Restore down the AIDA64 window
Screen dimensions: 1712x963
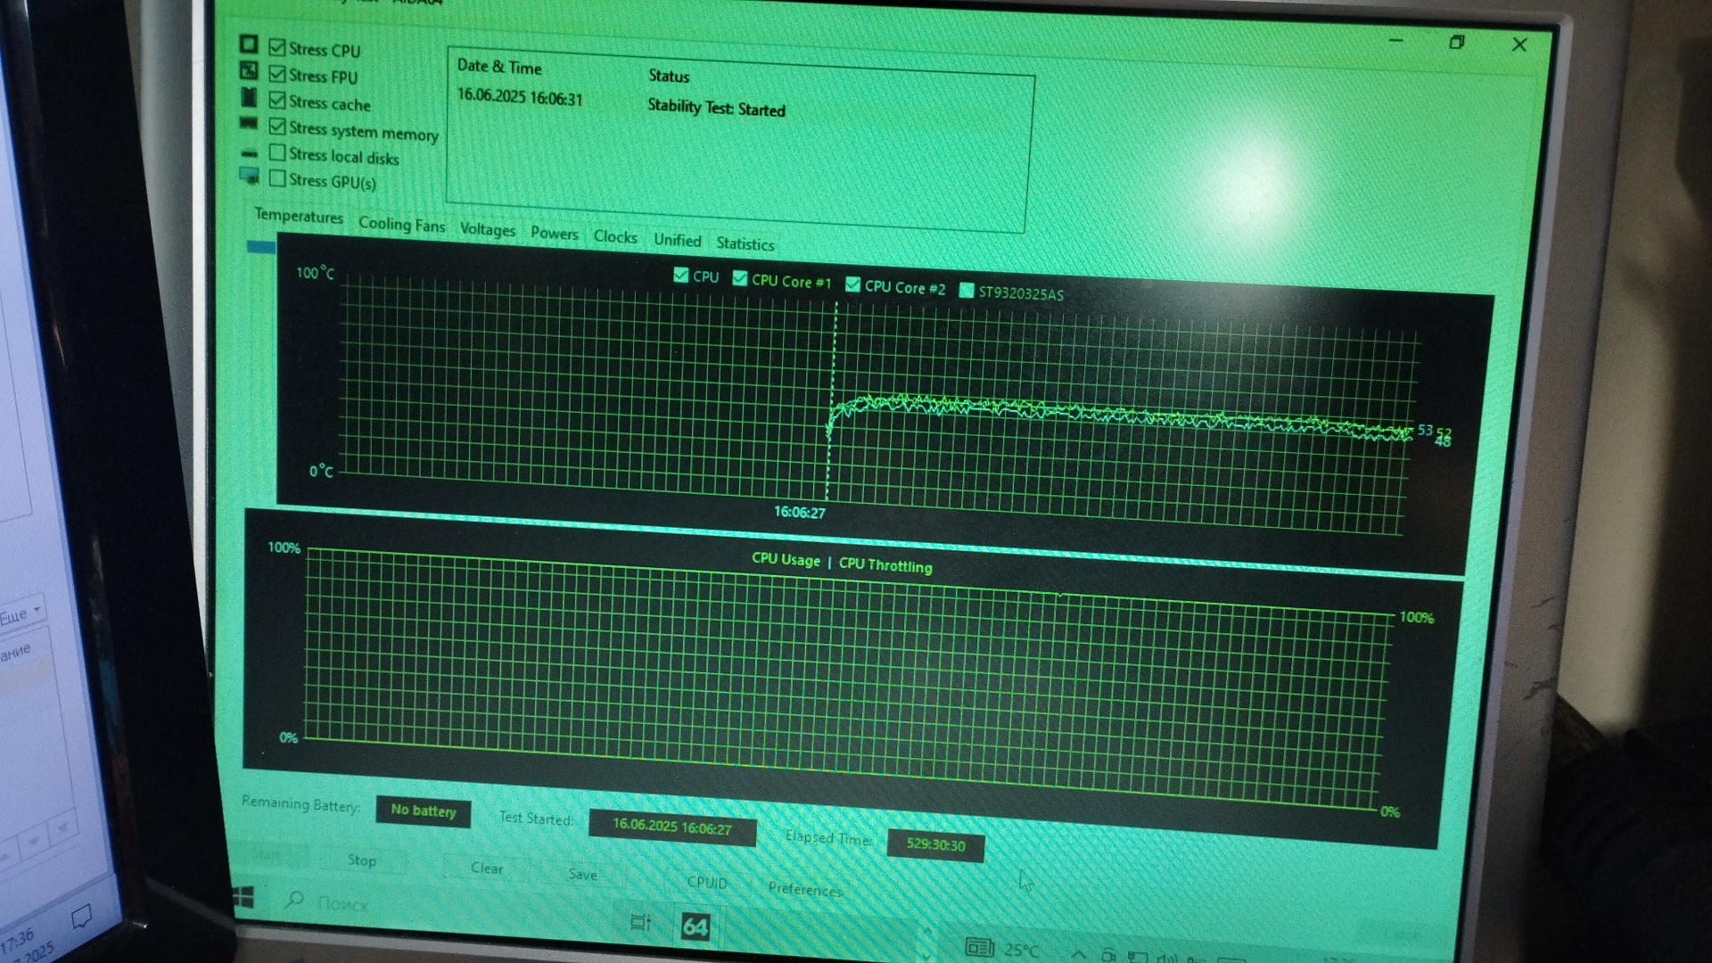click(x=1456, y=42)
